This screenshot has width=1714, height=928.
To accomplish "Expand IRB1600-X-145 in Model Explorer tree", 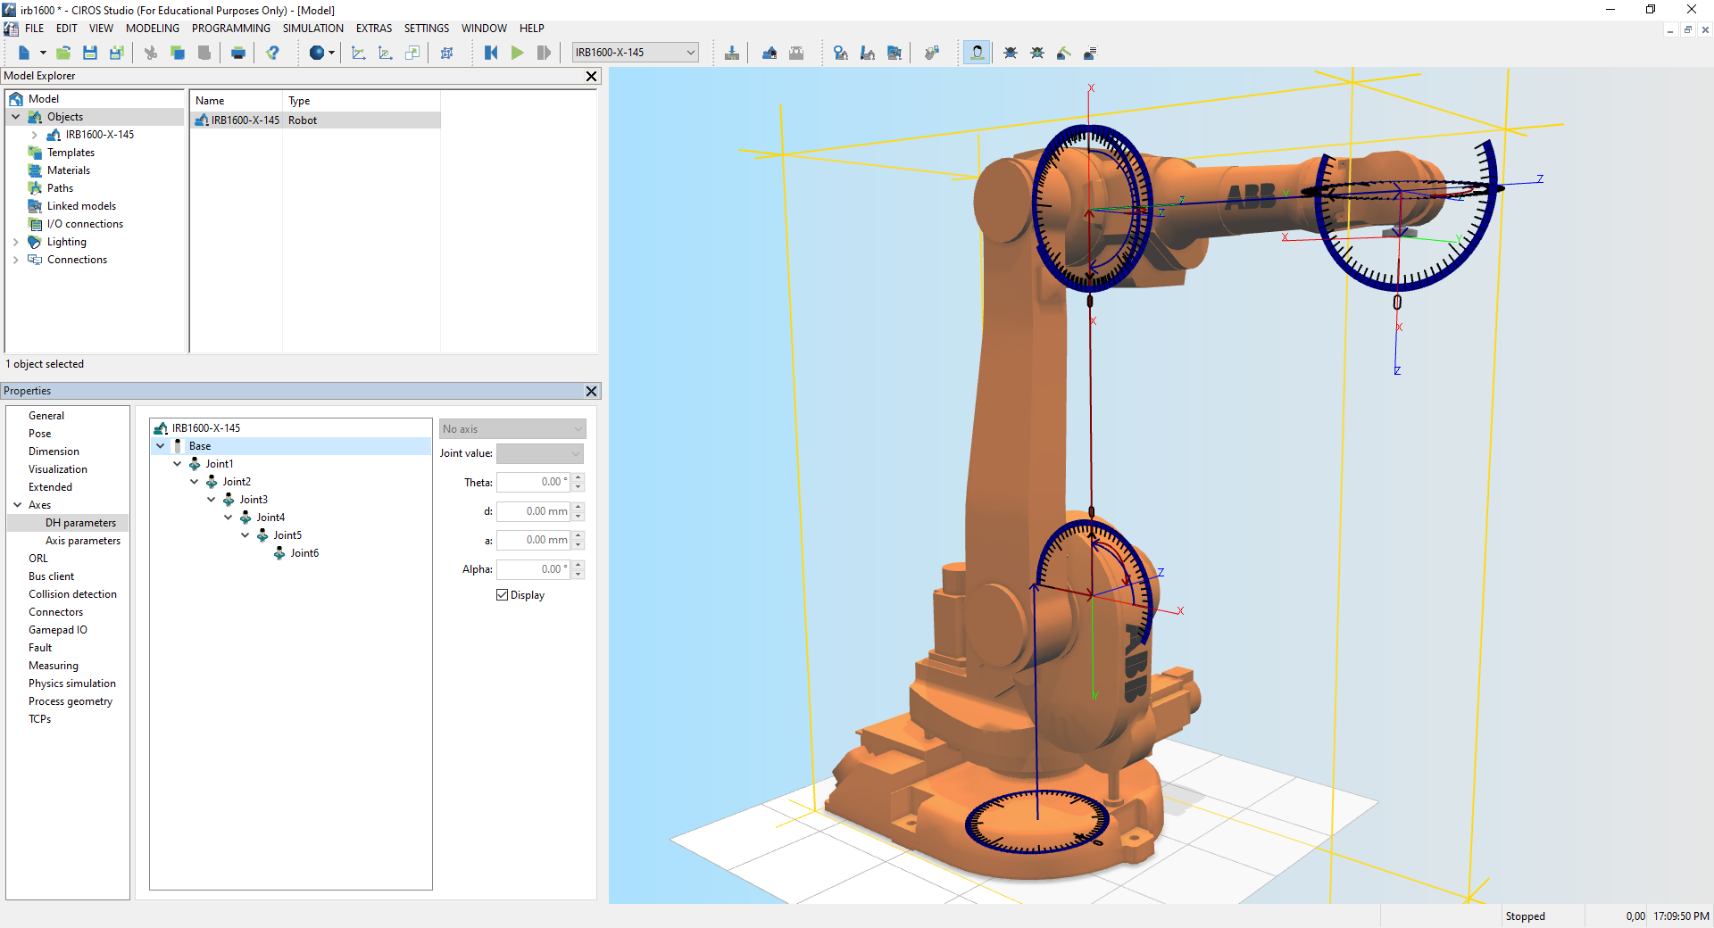I will pyautogui.click(x=34, y=135).
